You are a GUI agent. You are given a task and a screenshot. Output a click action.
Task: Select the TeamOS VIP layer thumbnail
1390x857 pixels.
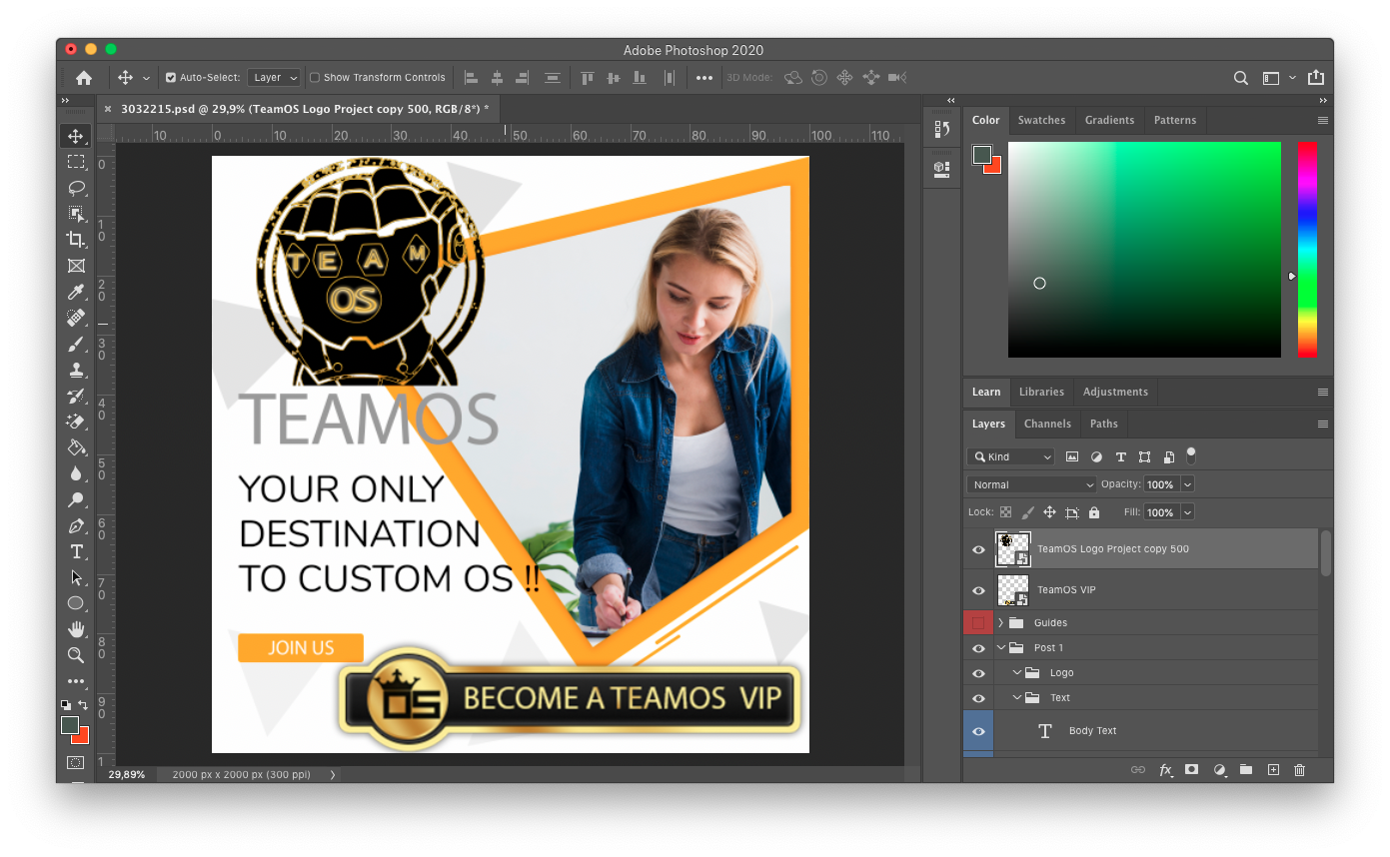(x=1012, y=590)
